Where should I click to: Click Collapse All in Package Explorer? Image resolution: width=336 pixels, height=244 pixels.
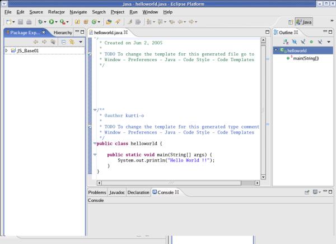click(x=63, y=42)
